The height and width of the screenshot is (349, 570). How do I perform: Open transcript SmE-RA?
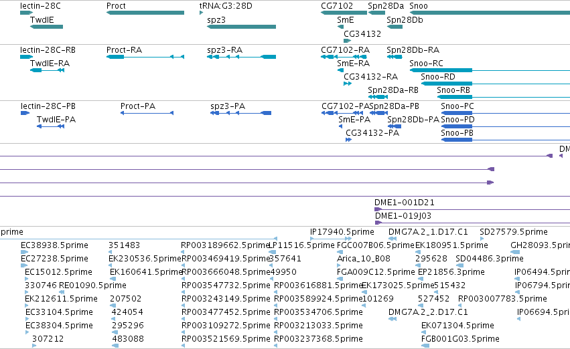tap(354, 64)
